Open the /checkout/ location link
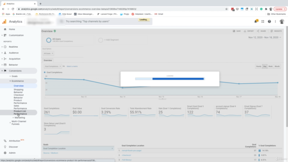The width and height of the screenshot is (288, 162). [126, 155]
